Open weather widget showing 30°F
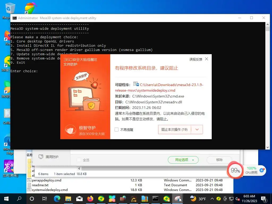272x204 pixels. [198, 199]
